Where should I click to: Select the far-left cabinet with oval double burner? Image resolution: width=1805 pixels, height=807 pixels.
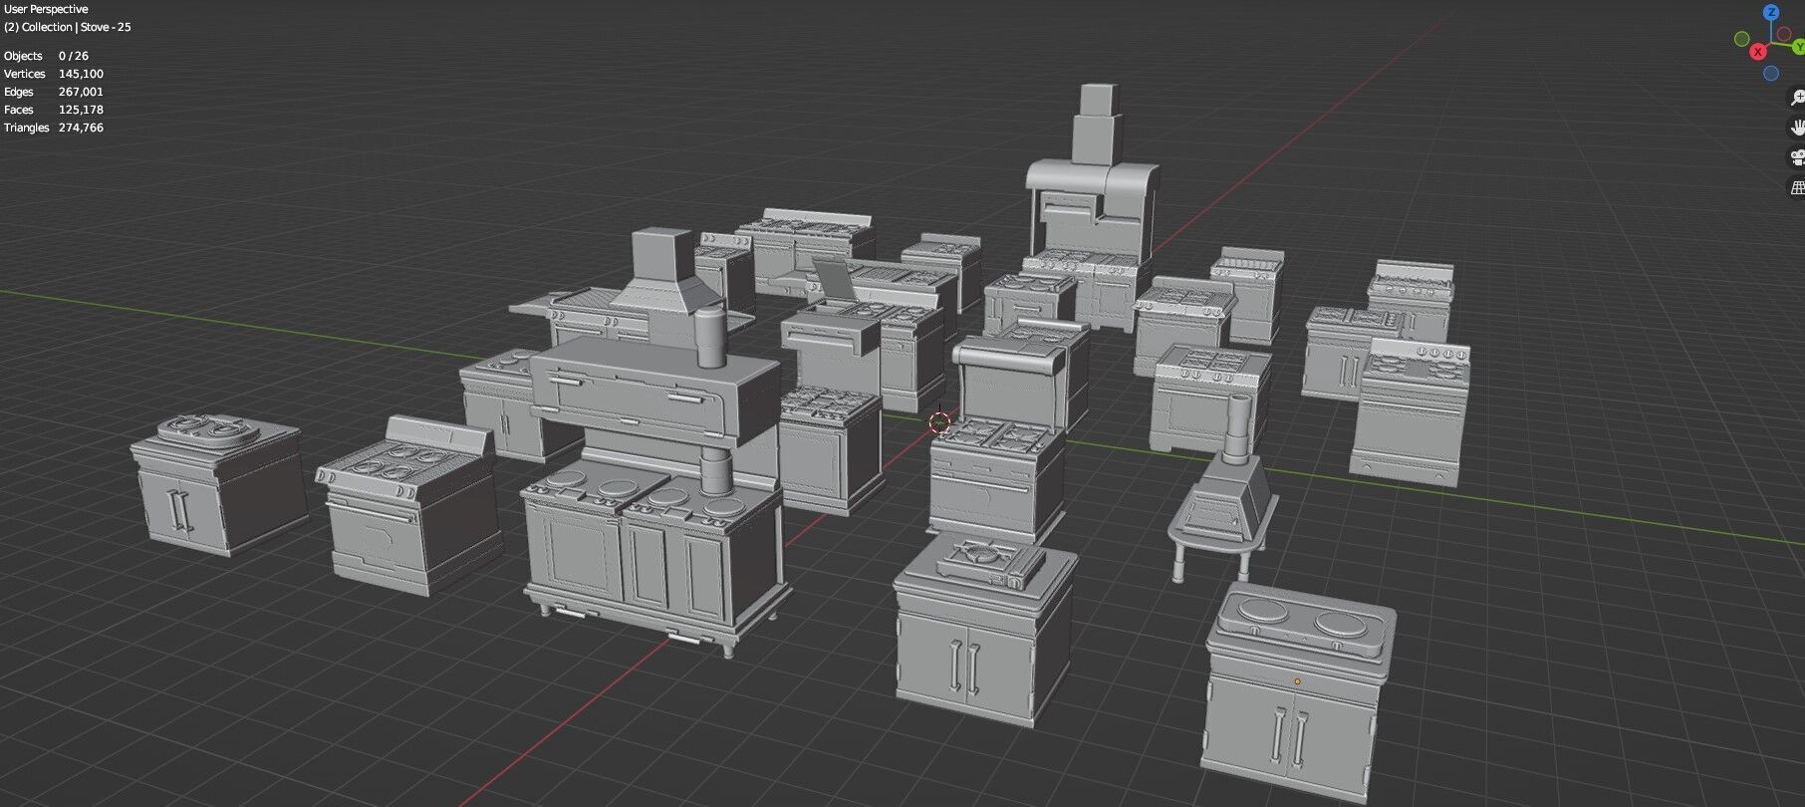coord(219,485)
